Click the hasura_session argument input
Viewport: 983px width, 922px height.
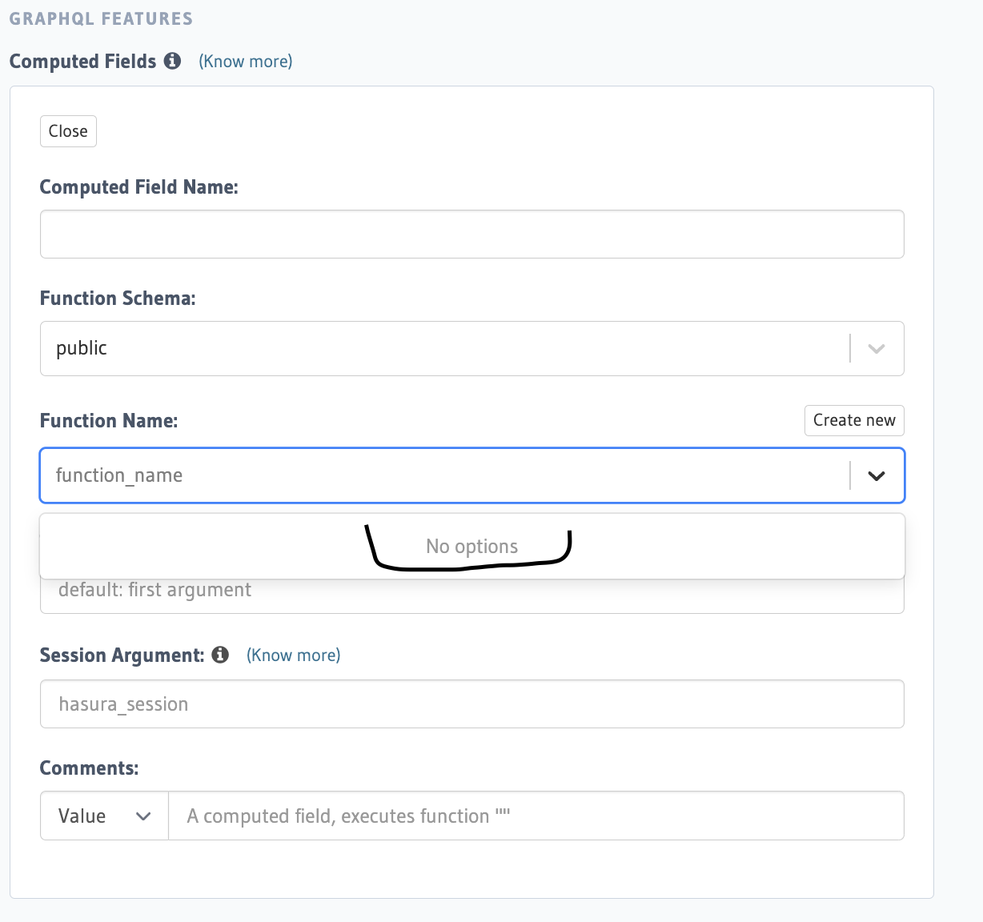click(471, 704)
